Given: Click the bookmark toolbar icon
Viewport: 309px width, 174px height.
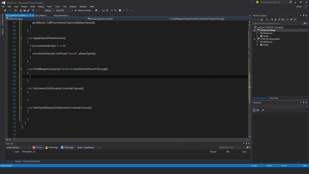Looking at the screenshot, I should tap(120, 11).
